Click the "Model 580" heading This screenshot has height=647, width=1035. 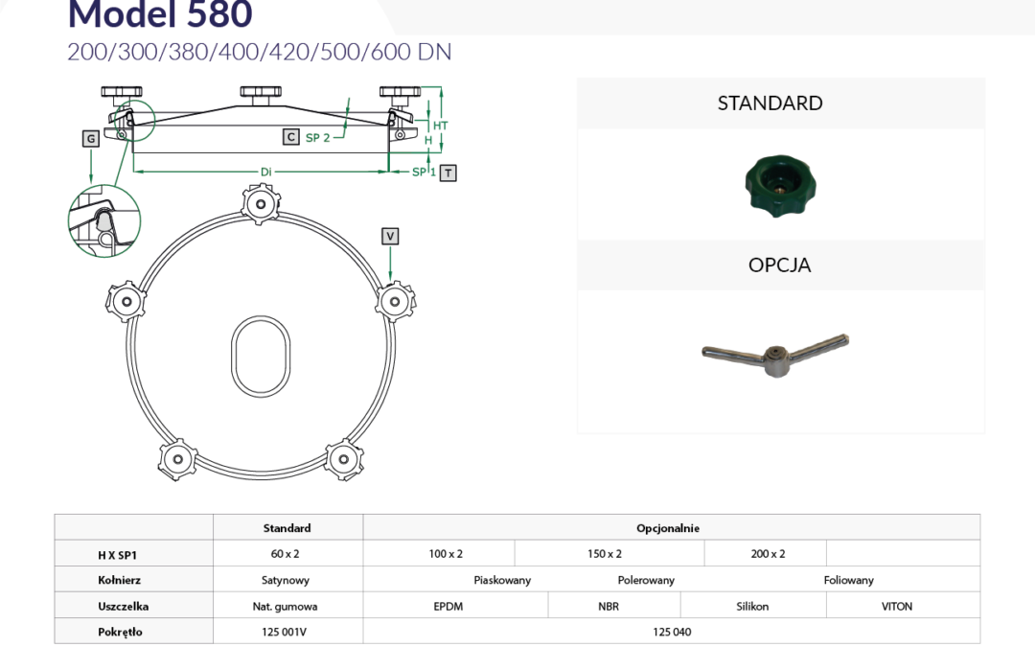pyautogui.click(x=160, y=14)
